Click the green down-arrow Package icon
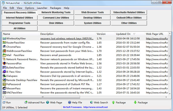 (135, 102)
